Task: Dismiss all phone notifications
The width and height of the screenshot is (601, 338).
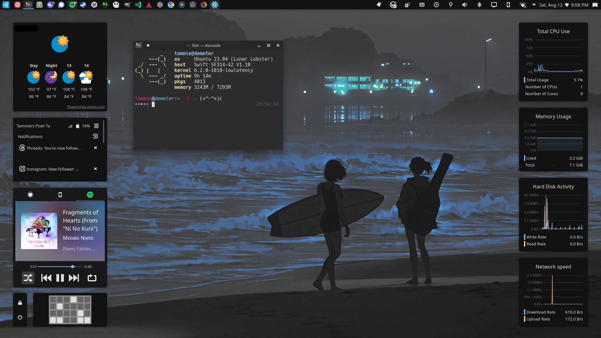Action: pyautogui.click(x=95, y=136)
